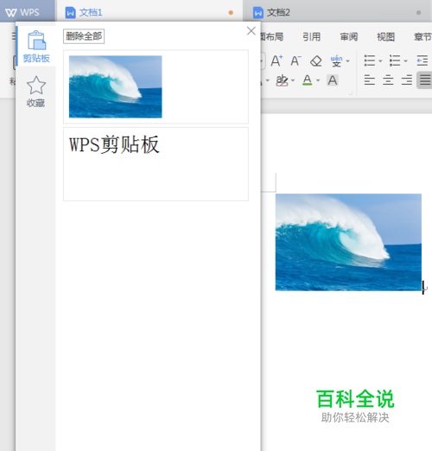Open the 引用 references ribbon tab
Viewport: 432px width, 451px height.
point(311,37)
